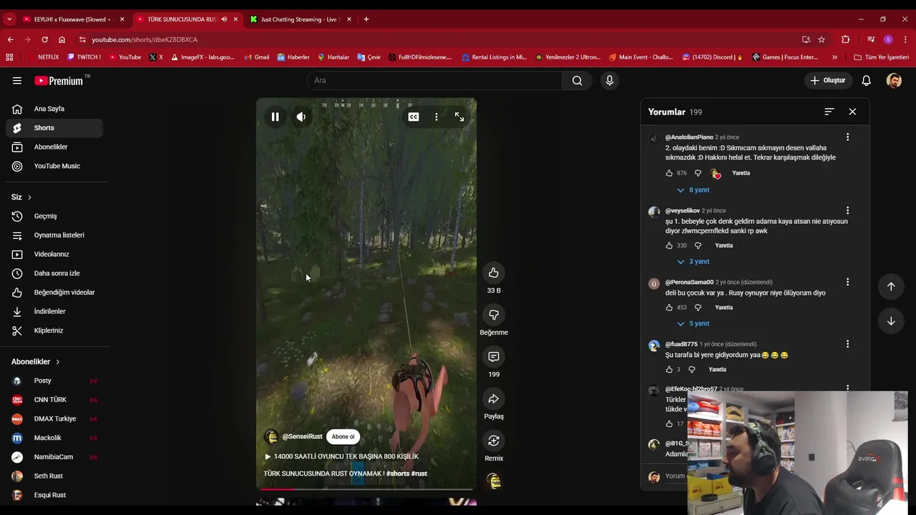Click the search magnifier button

(x=578, y=80)
